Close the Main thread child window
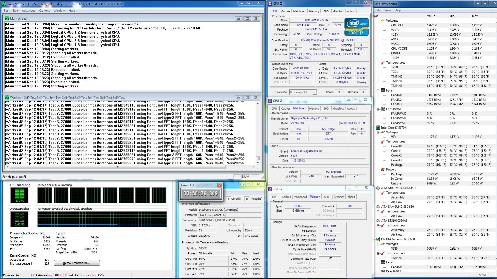 click(256, 18)
